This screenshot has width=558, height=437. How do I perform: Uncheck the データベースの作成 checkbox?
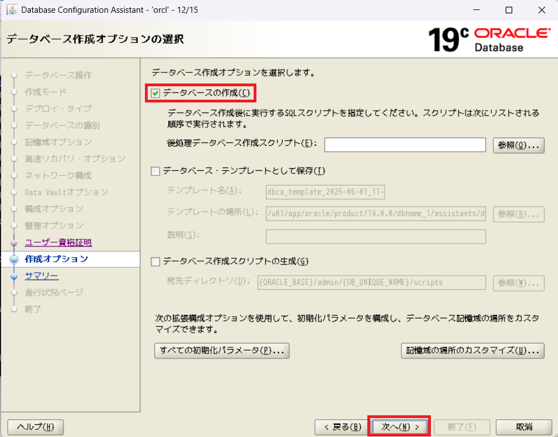156,94
